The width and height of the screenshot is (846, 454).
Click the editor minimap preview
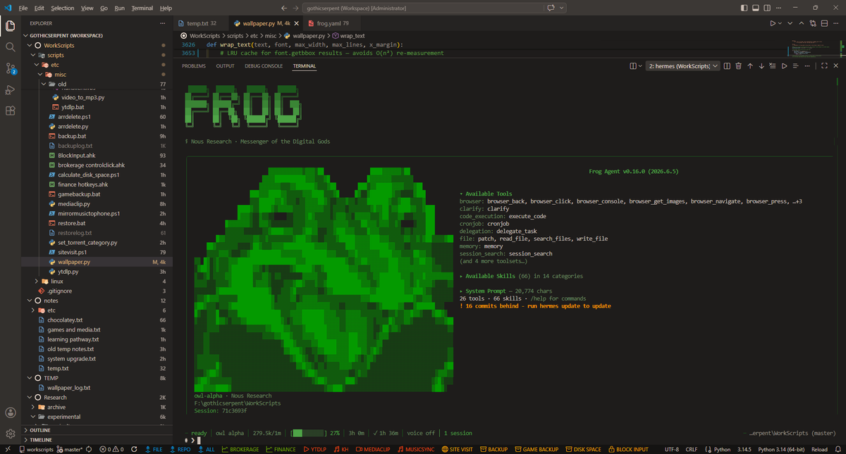[x=814, y=49]
